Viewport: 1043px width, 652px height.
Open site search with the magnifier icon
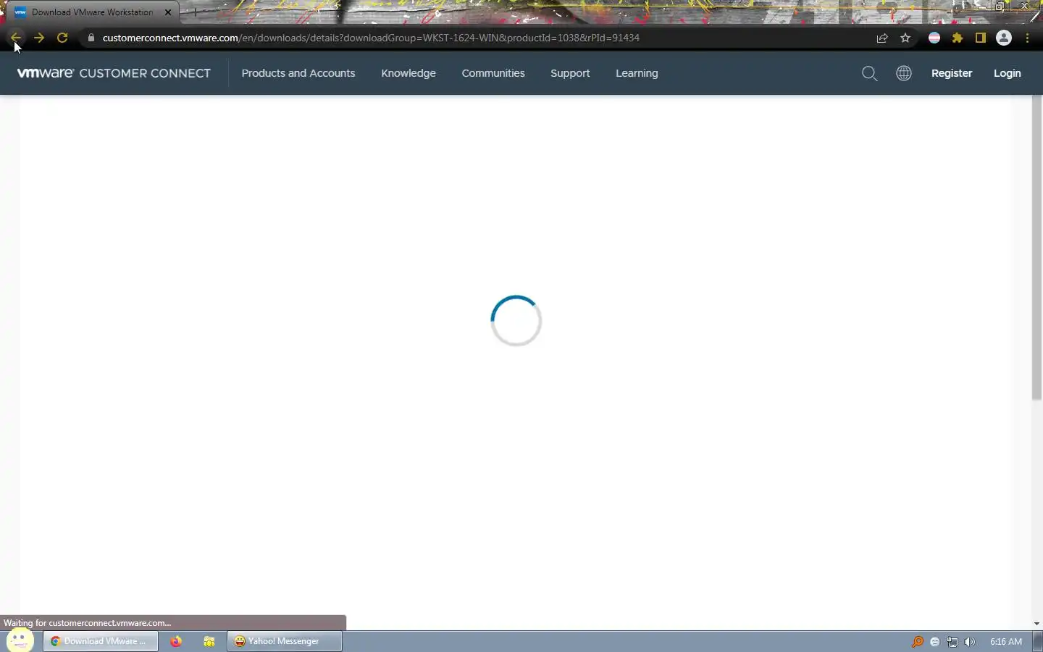pos(870,73)
